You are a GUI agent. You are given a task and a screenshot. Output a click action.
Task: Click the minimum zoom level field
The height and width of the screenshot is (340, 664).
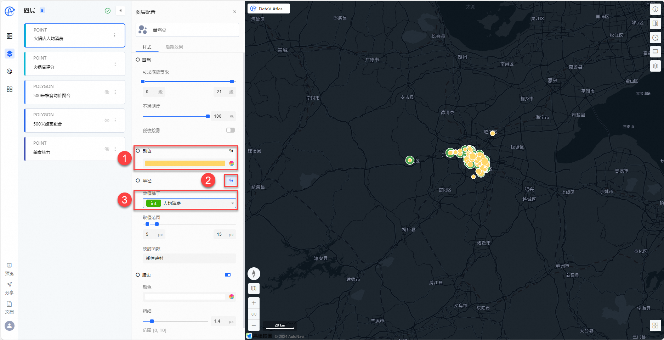pyautogui.click(x=154, y=92)
